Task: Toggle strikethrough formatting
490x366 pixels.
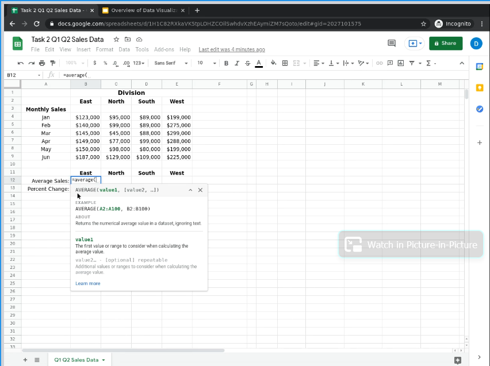Action: tap(247, 63)
